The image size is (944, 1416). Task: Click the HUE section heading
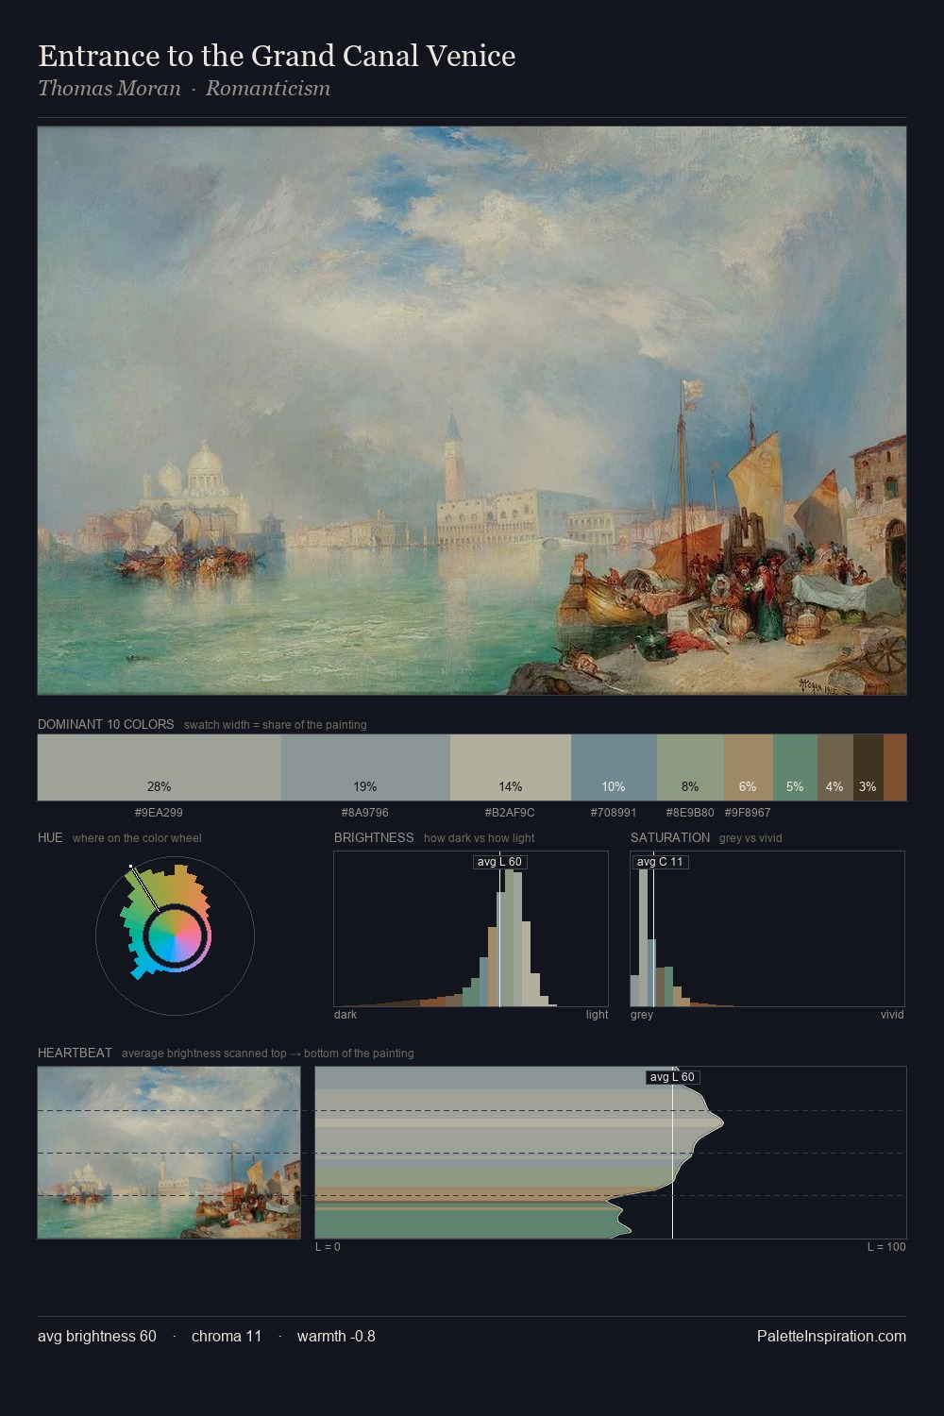(x=50, y=837)
